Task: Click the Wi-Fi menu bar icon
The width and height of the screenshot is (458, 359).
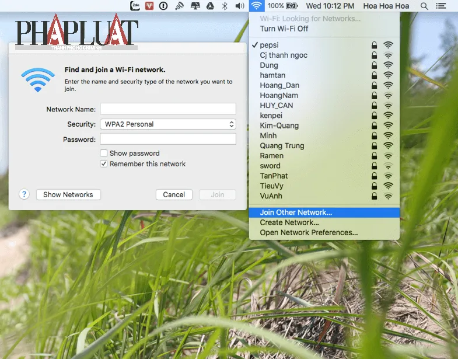Action: [256, 6]
